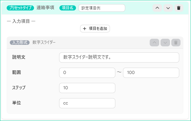The width and height of the screenshot is (191, 121).
Task: Delete the 連絡事項 preset using the trash icon
Action: [x=179, y=8]
